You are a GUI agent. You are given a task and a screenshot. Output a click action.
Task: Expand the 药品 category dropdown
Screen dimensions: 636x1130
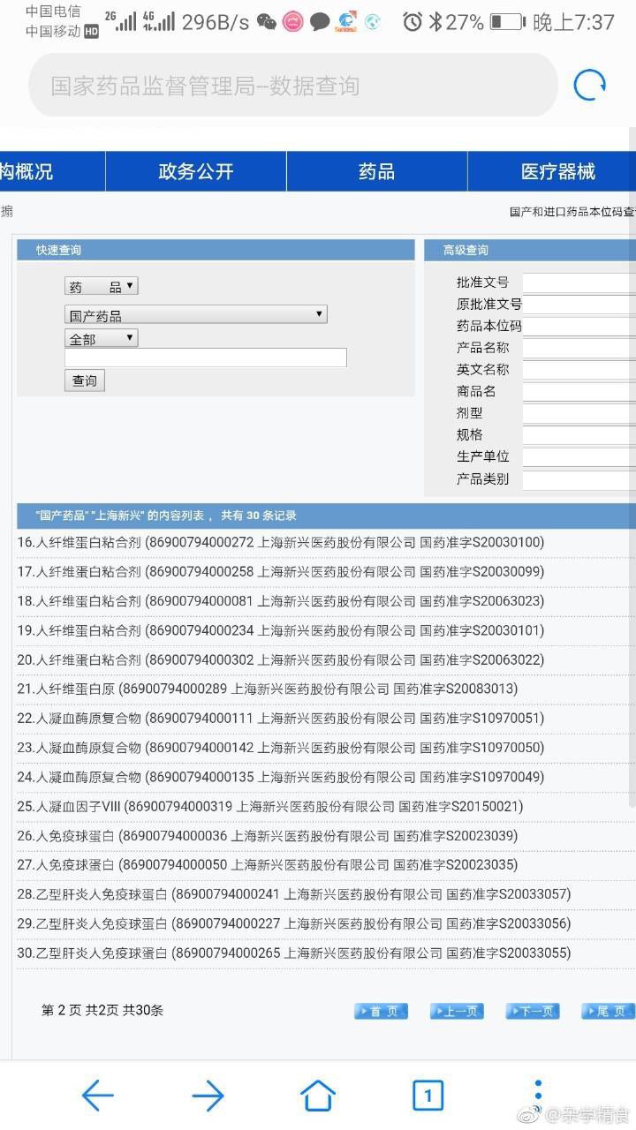[102, 287]
